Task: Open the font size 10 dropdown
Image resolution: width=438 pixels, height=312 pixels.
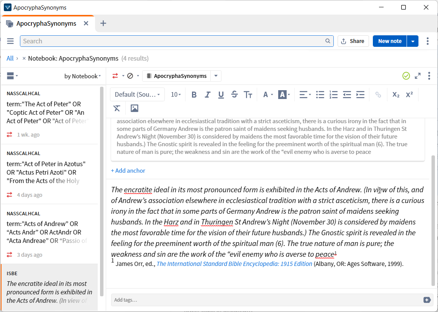Action: 176,94
